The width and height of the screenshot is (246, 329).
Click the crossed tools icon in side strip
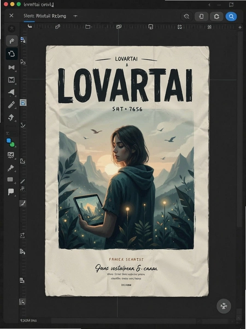[x=22, y=189]
